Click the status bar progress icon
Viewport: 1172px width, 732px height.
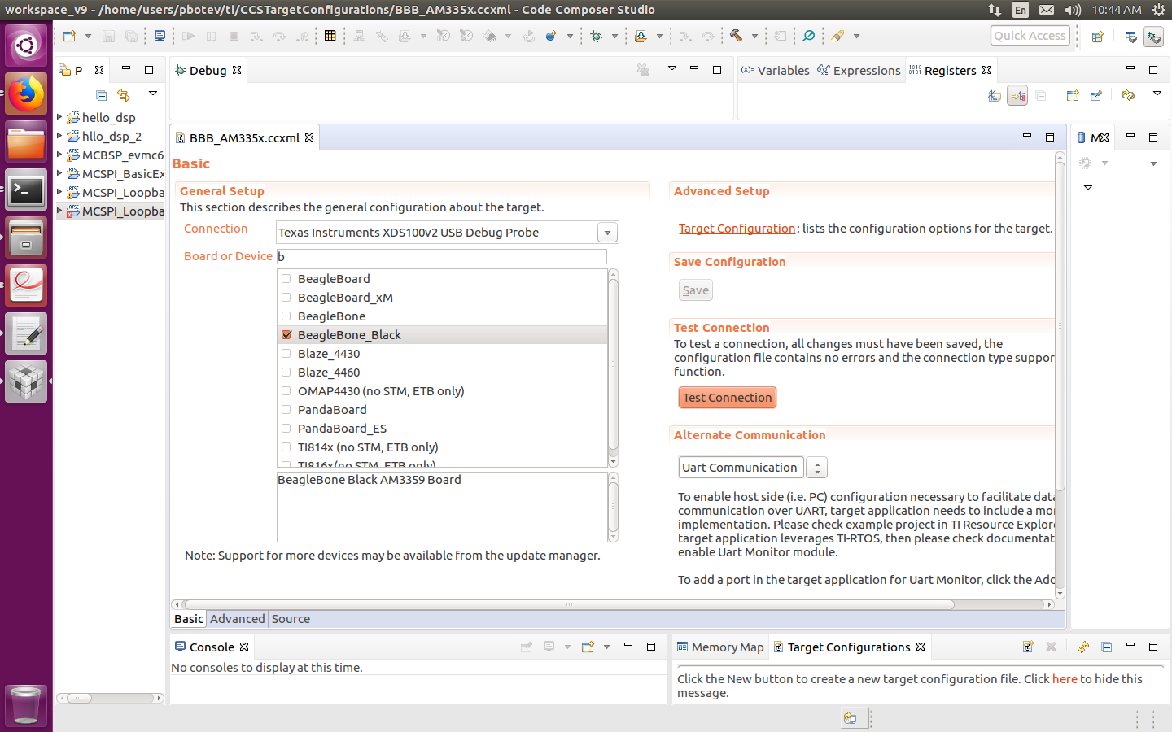coord(850,718)
